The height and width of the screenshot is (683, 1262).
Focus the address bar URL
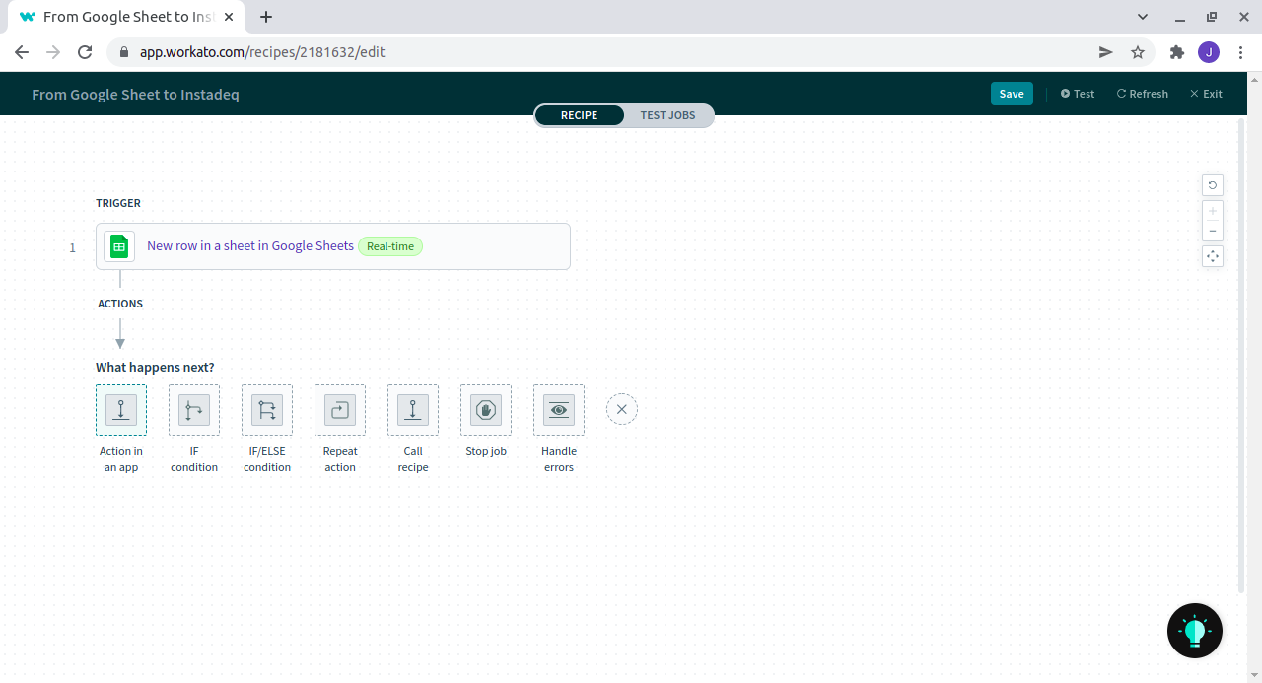point(262,52)
